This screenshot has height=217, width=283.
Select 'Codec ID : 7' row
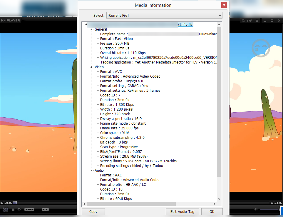click(110, 95)
